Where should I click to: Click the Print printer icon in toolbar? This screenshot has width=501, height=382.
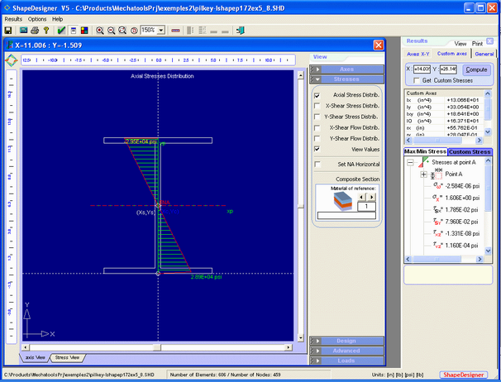(x=35, y=31)
